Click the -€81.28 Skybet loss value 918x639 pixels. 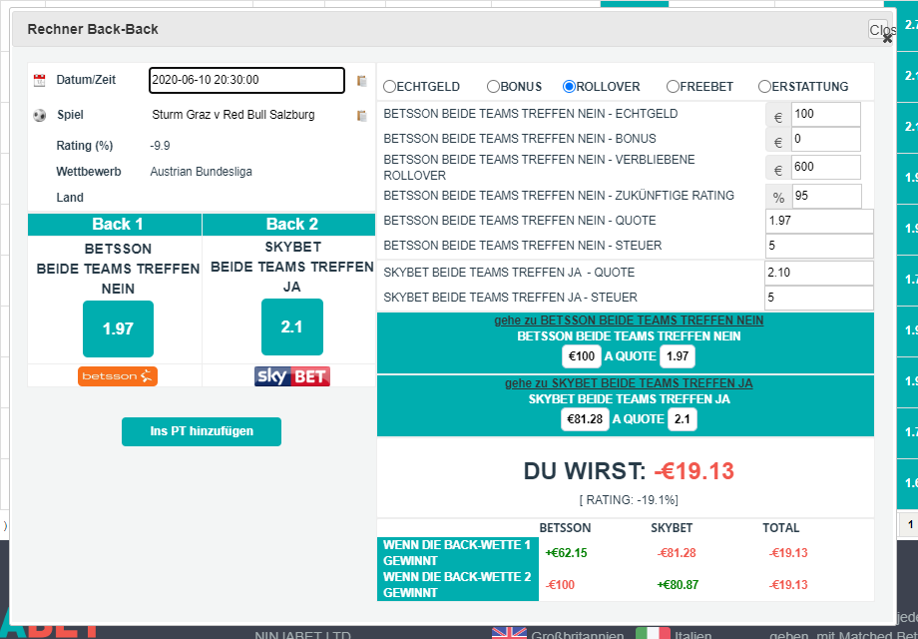677,553
